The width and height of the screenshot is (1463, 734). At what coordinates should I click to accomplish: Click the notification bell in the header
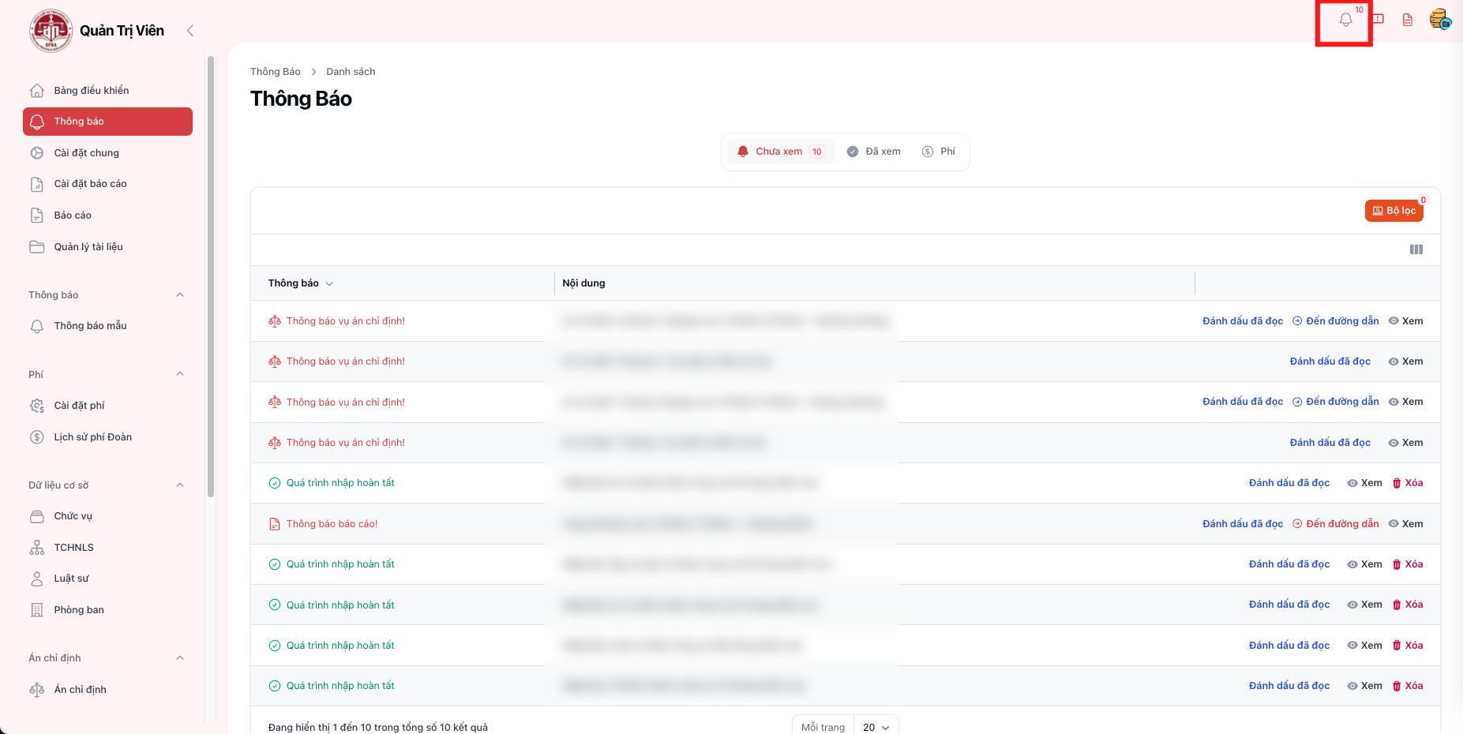tap(1345, 20)
